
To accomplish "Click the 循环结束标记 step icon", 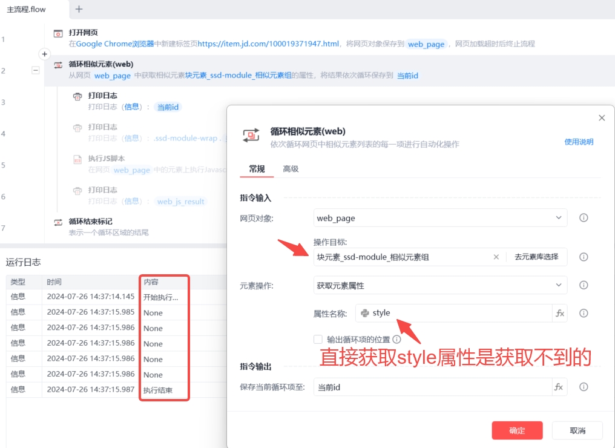I will tap(58, 222).
